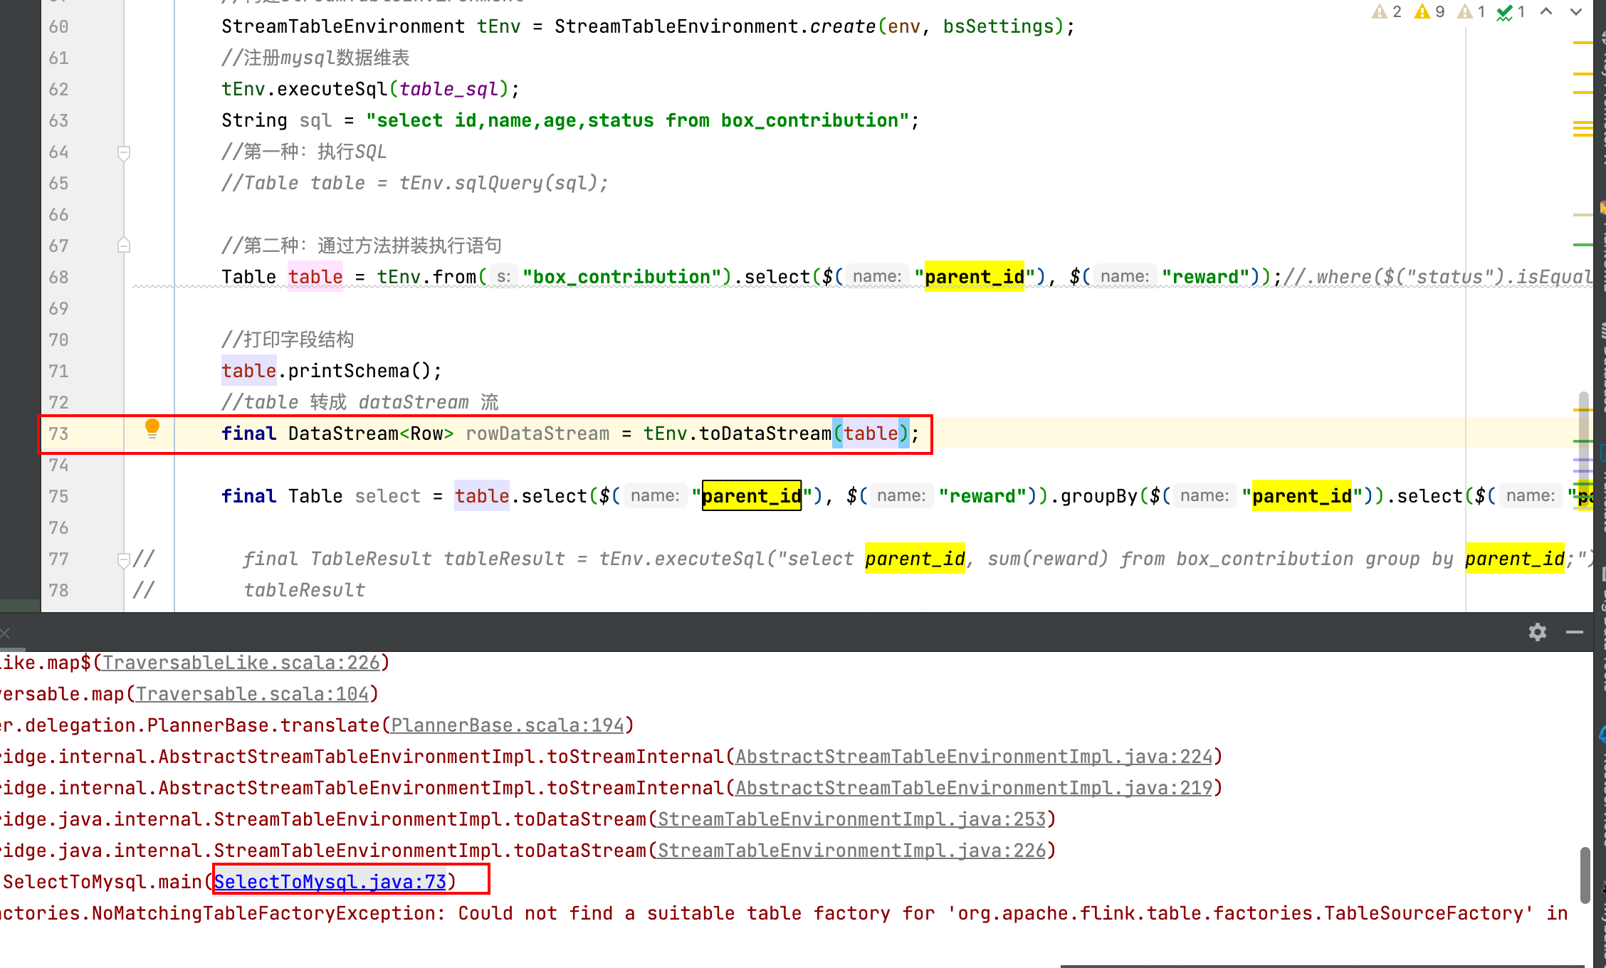This screenshot has height=968, width=1606.
Task: Go to next highlighted error arrow
Action: 1575,11
